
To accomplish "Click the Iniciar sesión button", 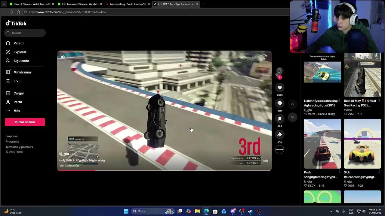I will pos(25,122).
